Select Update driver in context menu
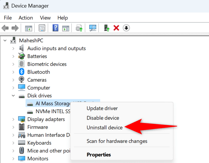Screen dimensions: 209x163 (x=102, y=108)
